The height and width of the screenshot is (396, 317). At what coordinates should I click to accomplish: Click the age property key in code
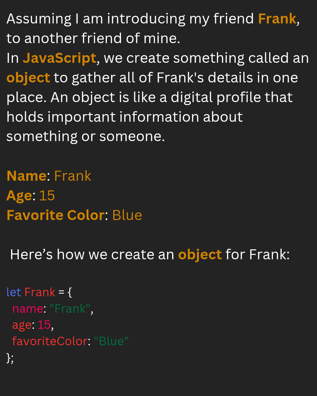[22, 325]
